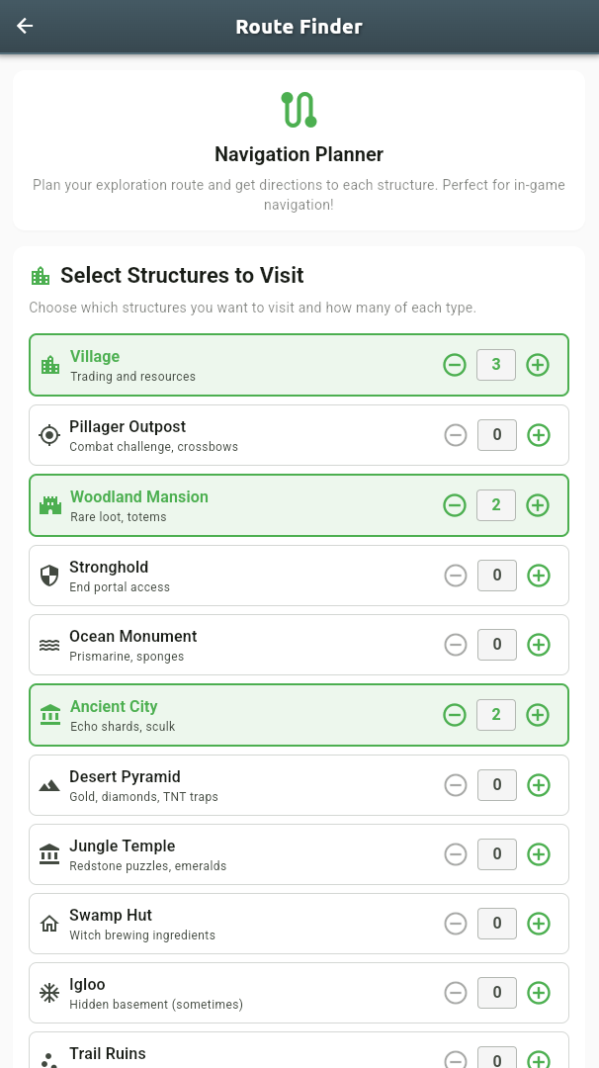Click the Ancient City temple icon
Image resolution: width=599 pixels, height=1068 pixels.
coord(49,714)
